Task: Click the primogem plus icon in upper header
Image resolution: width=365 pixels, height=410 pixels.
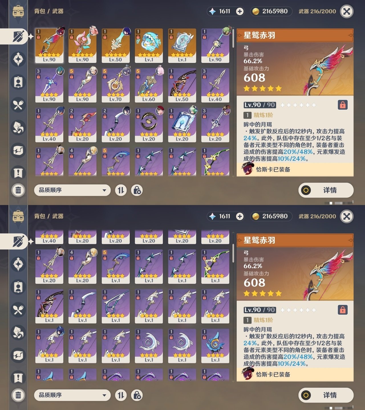Action: tap(240, 11)
